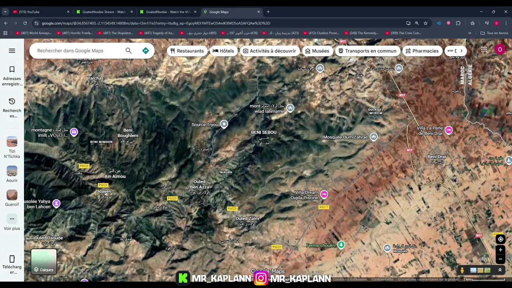Select the Musées category chip
Image resolution: width=512 pixels, height=288 pixels.
coord(317,51)
